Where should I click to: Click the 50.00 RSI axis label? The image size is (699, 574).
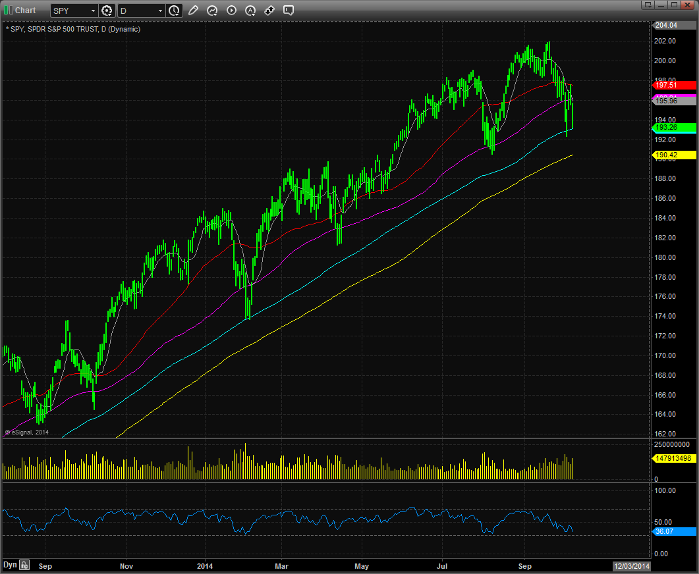click(x=663, y=522)
